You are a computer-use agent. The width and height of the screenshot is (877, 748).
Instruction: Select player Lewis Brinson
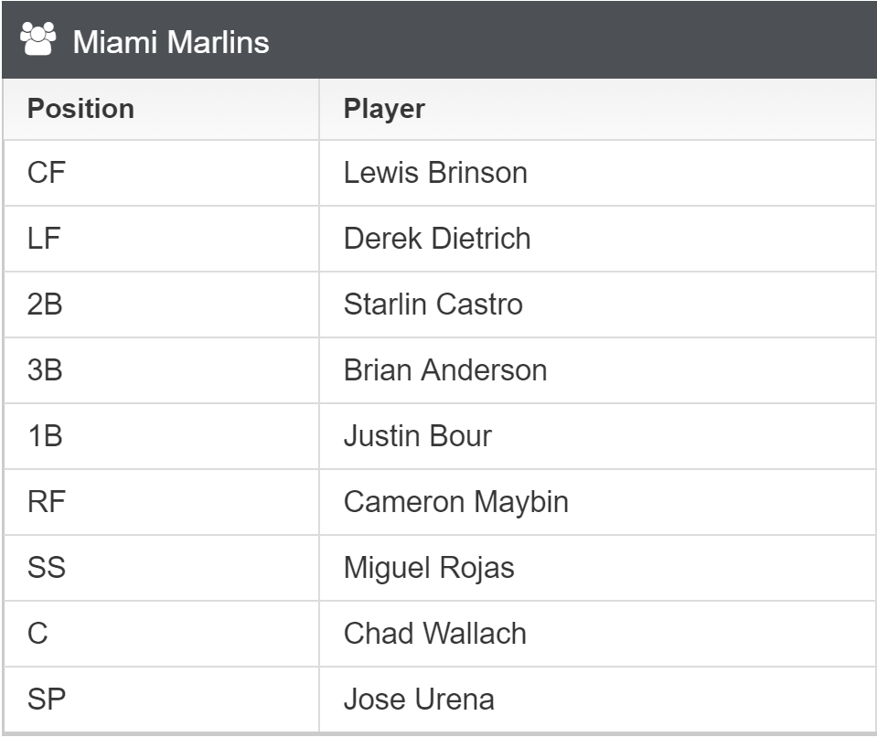(435, 172)
